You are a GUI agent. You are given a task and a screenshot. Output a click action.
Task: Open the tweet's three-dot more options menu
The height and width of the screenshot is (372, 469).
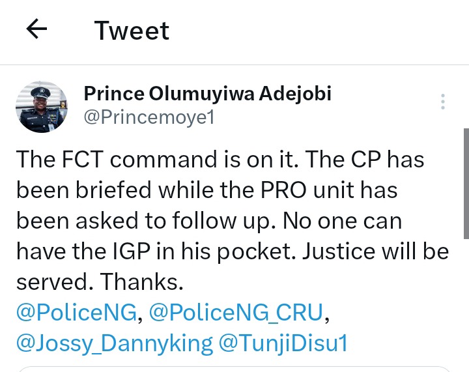(442, 102)
